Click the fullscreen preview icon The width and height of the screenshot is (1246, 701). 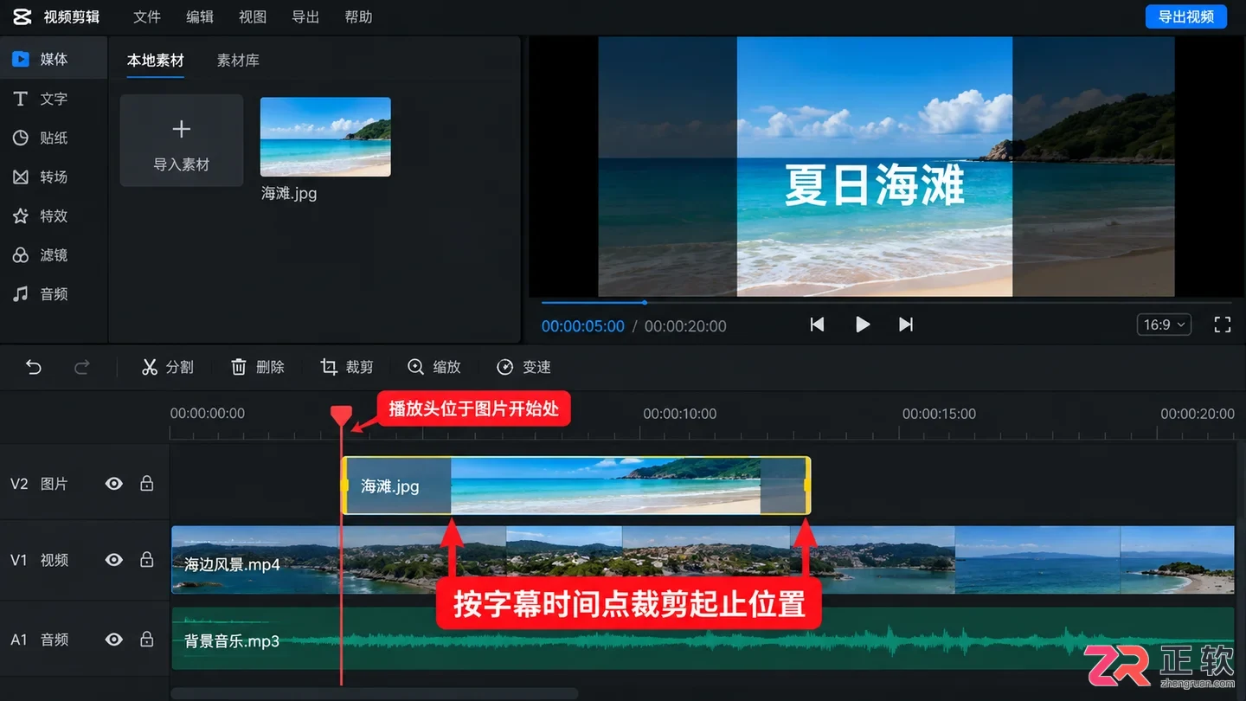(x=1222, y=325)
